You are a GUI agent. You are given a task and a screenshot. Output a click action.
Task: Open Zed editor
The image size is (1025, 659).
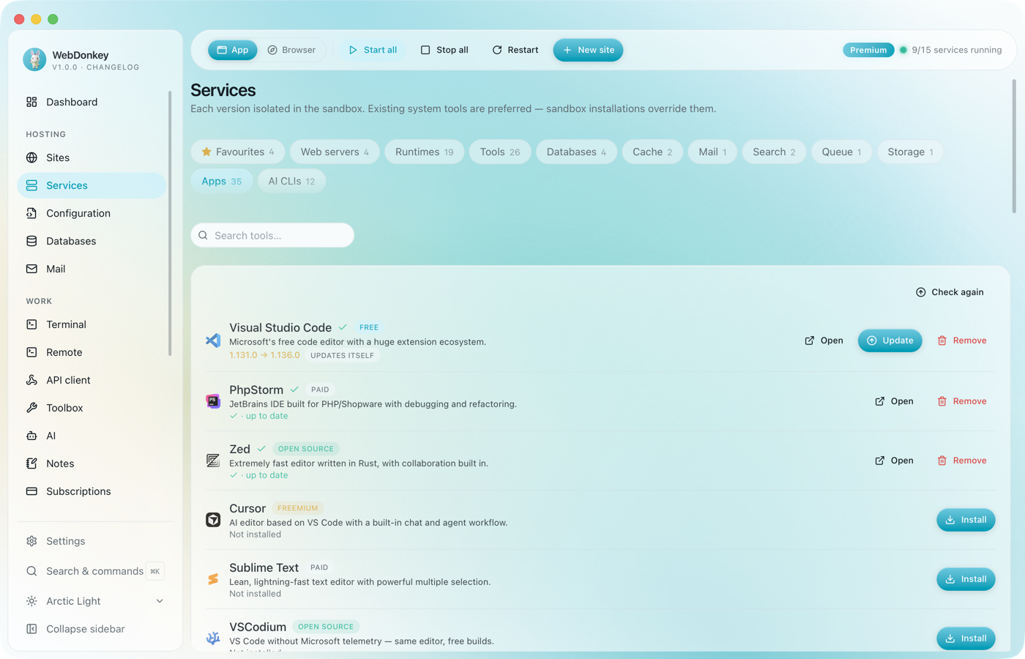pyautogui.click(x=894, y=461)
